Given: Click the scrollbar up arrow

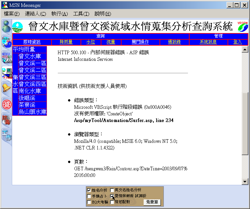Looking at the screenshot, I should 245,49.
